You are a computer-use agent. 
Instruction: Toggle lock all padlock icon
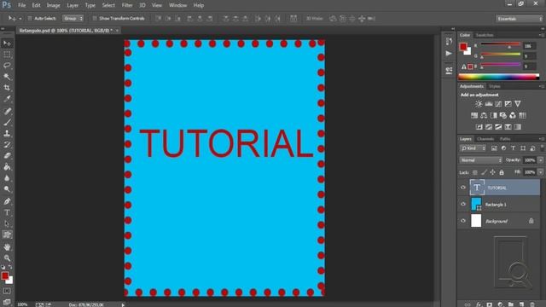[x=502, y=172]
